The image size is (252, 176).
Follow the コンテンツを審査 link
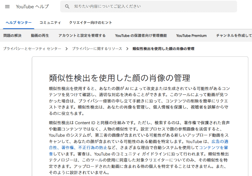point(214,147)
